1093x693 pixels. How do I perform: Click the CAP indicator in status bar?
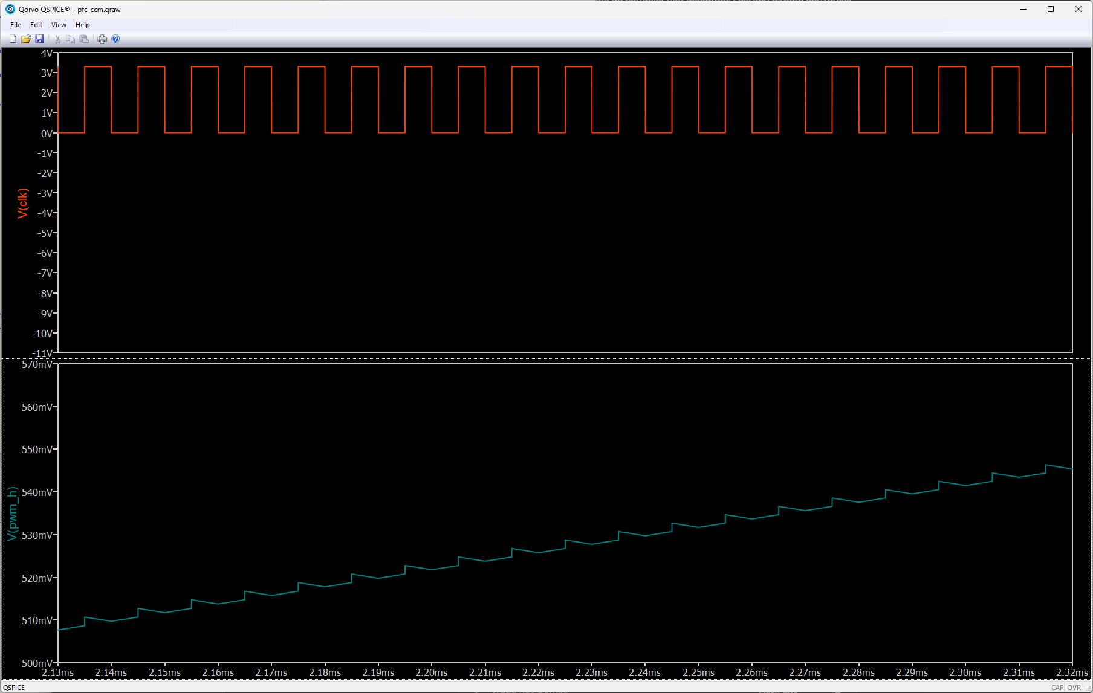tap(1057, 688)
